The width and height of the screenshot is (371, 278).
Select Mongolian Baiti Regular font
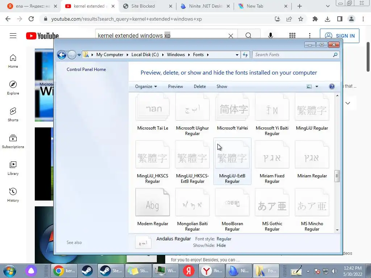point(192,209)
